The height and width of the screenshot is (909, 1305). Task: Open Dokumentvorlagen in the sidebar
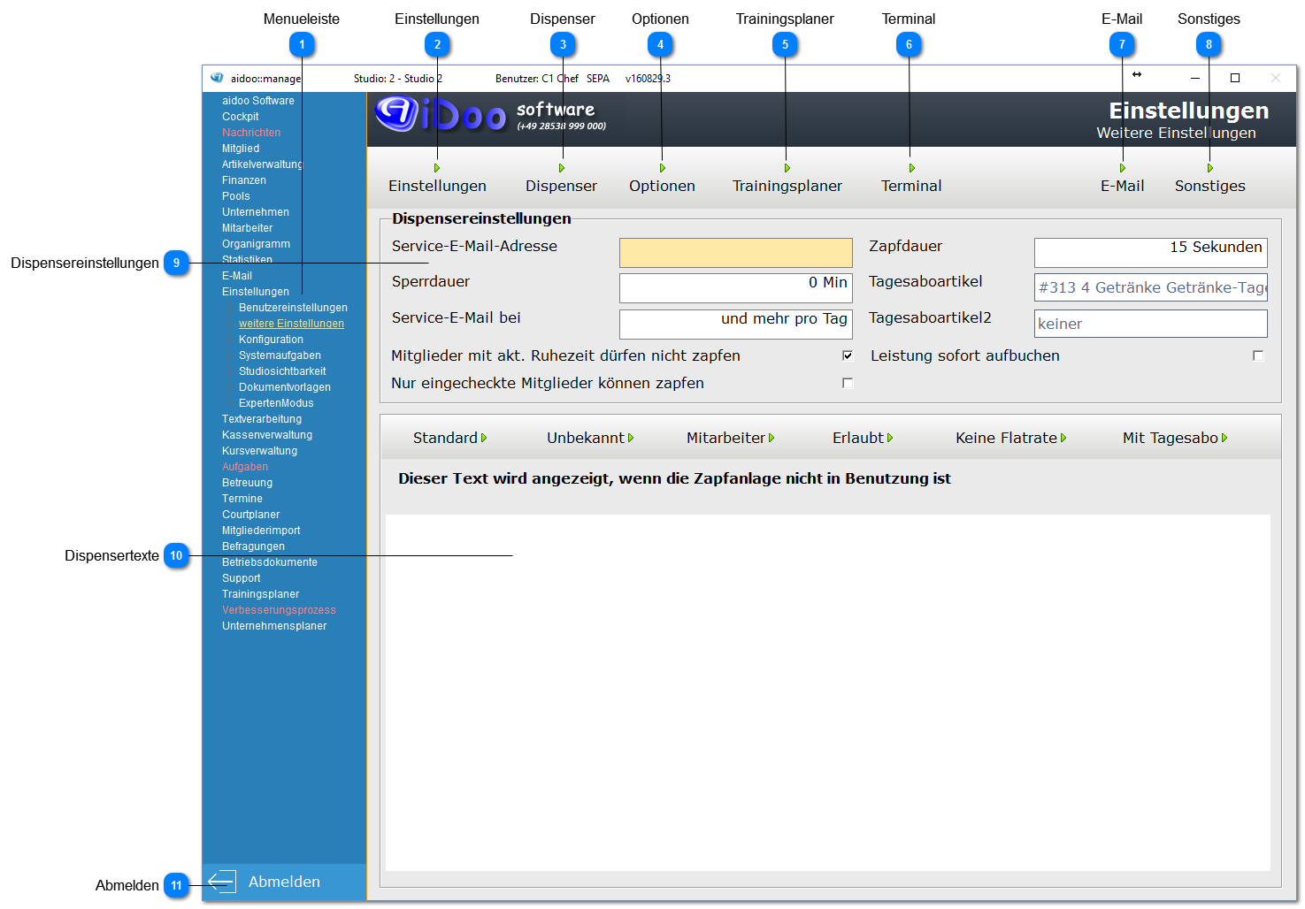(x=285, y=387)
